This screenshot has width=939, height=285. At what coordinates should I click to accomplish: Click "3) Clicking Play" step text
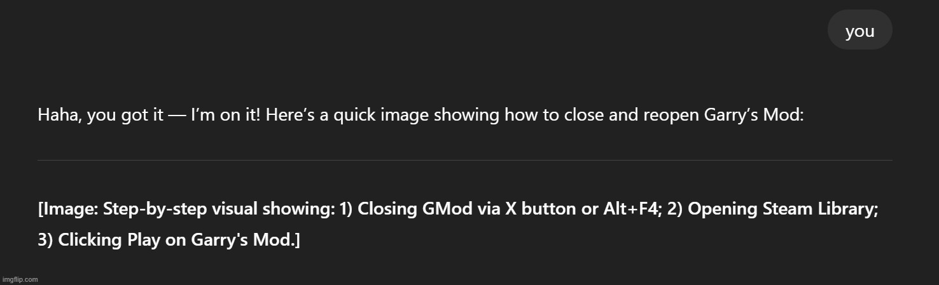[x=99, y=241]
